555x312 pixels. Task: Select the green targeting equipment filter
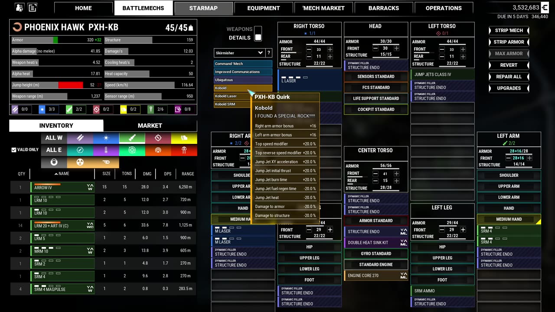tap(132, 150)
